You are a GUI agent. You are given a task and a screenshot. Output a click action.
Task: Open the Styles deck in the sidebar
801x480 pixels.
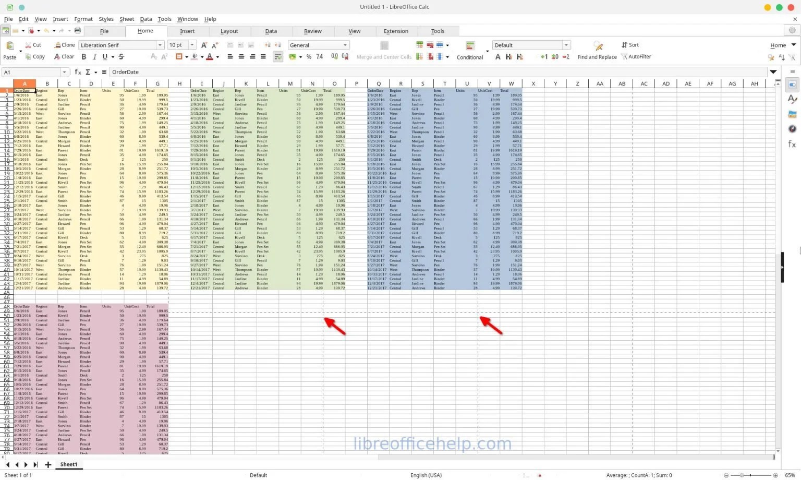pos(792,99)
